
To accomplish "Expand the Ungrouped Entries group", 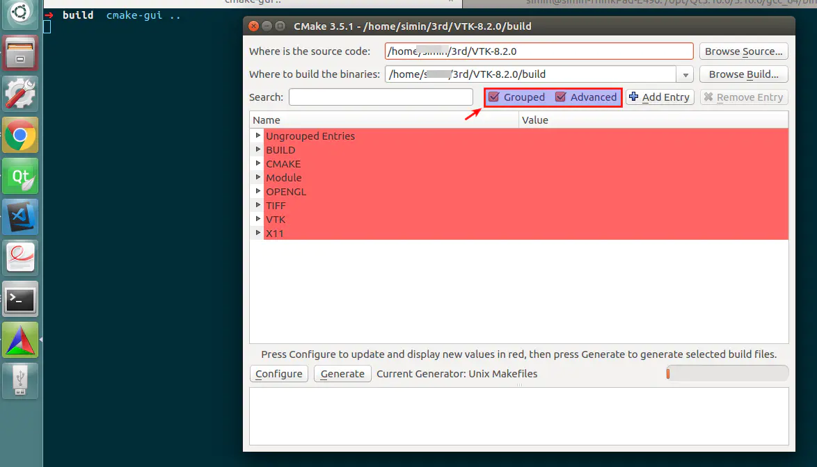I will click(258, 136).
